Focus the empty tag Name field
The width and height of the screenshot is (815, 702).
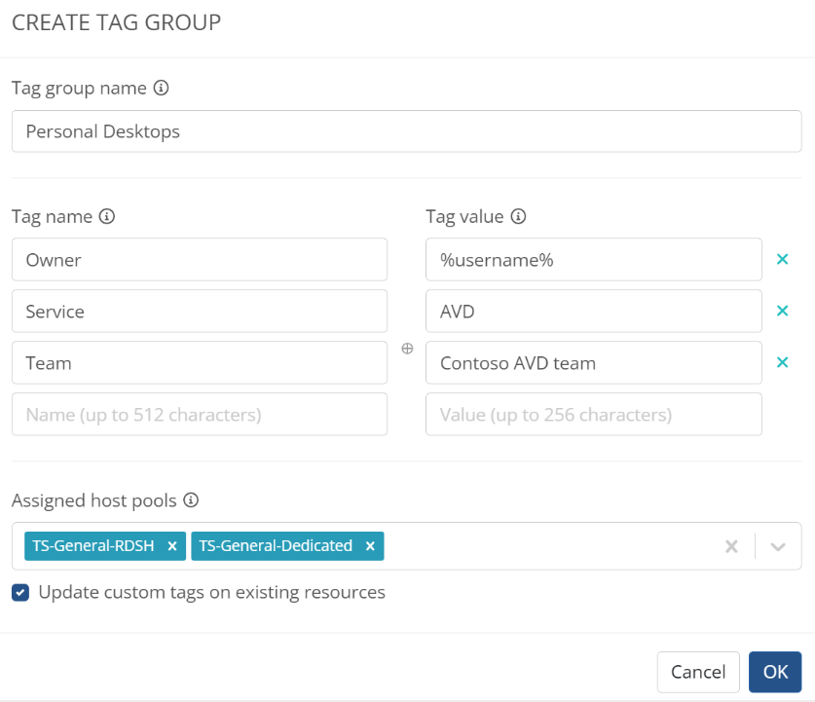(200, 414)
